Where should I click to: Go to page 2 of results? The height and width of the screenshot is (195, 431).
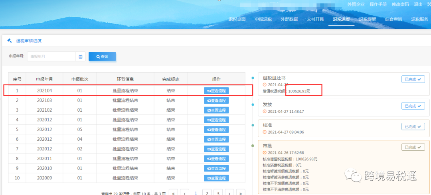[207, 193]
